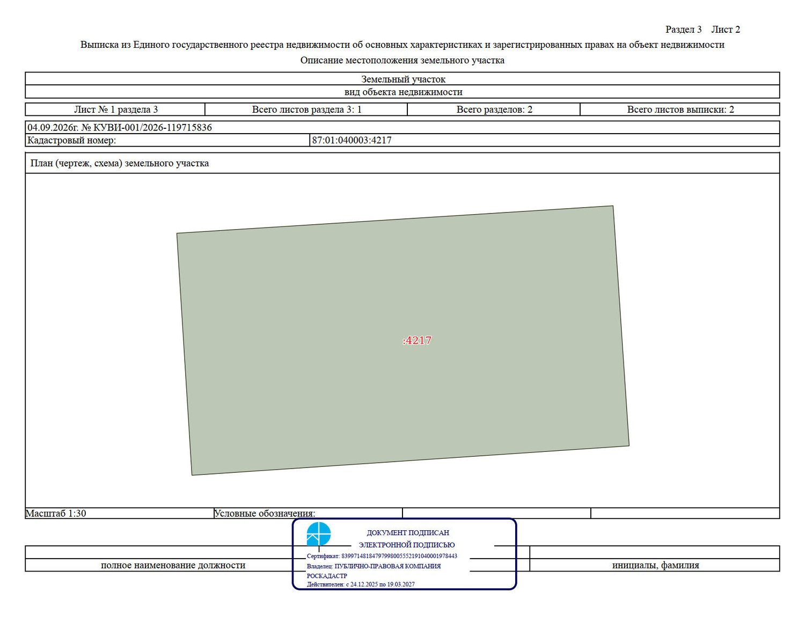Screen dimensions: 805x622
Task: Click cadastral number value 87:01:040003:4217
Action: [x=352, y=140]
